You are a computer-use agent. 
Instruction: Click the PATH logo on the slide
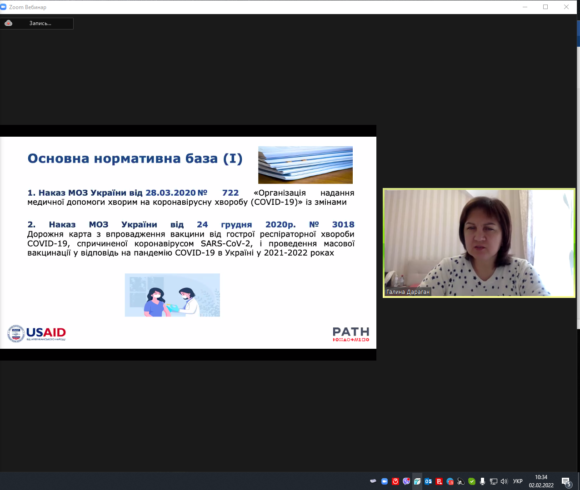[351, 334]
